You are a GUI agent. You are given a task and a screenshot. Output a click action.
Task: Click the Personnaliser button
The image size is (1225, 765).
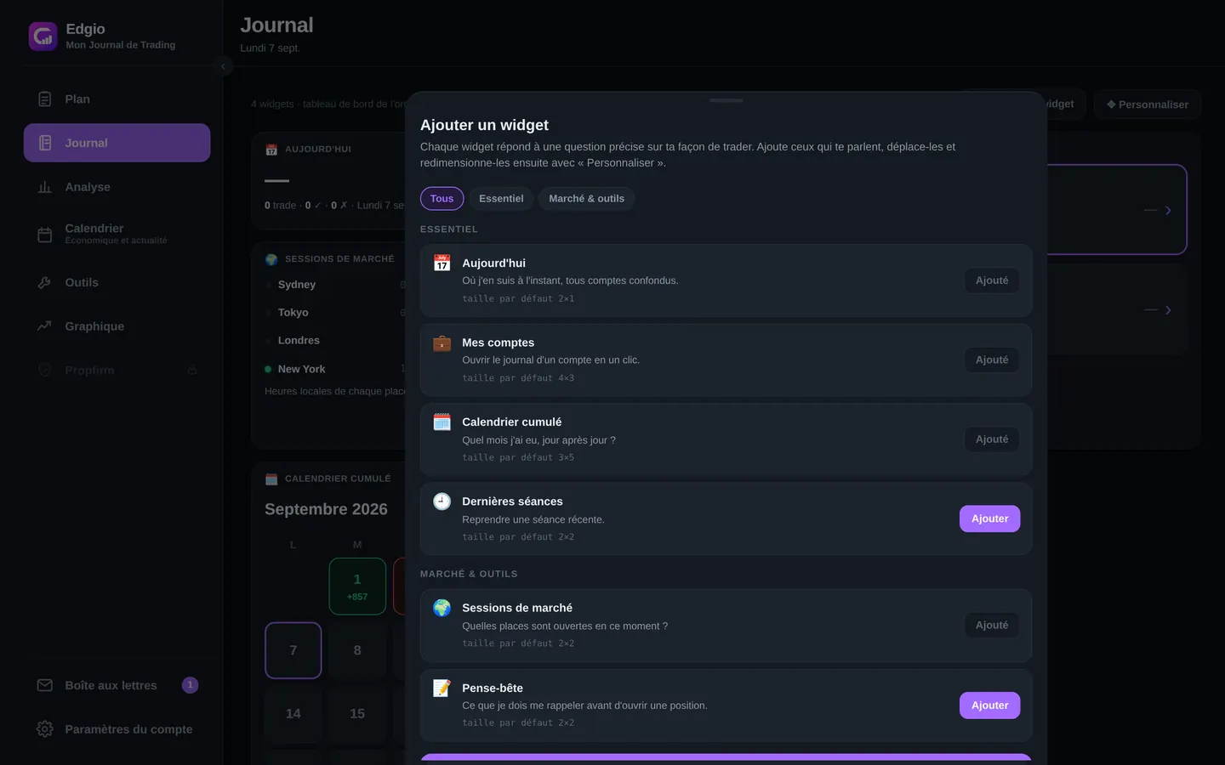(x=1147, y=105)
